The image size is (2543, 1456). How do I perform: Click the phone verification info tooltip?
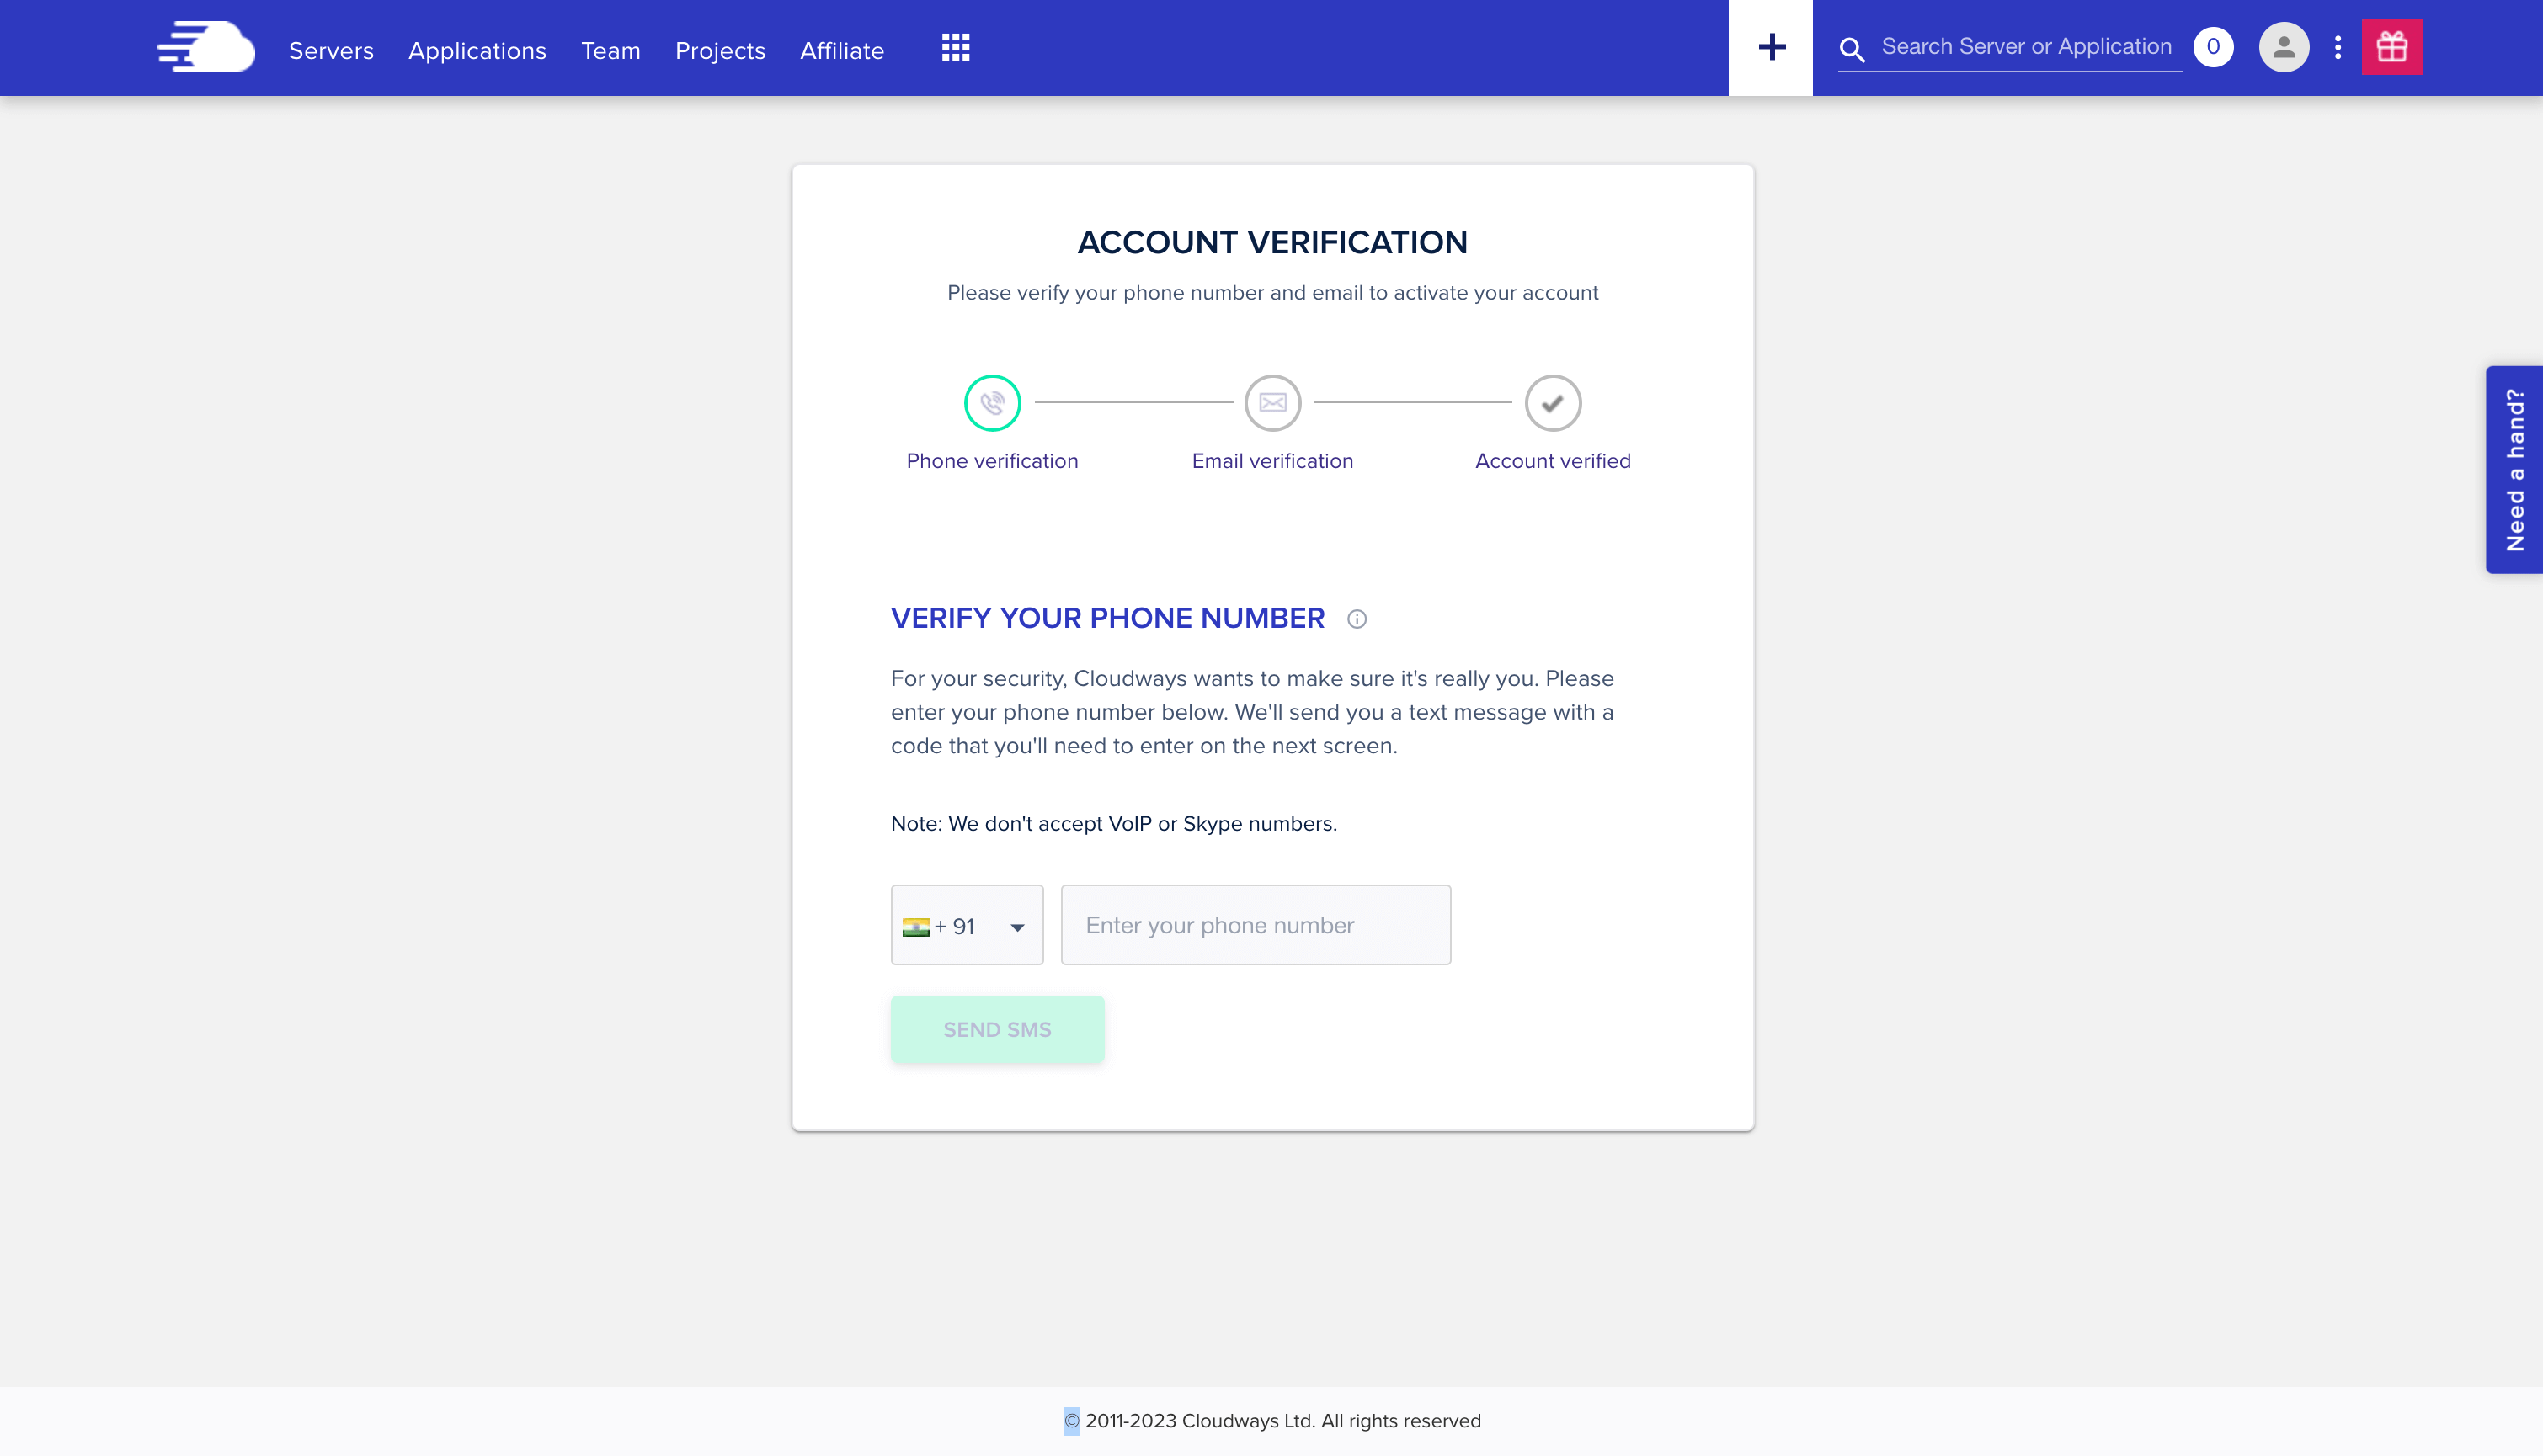[x=1357, y=618]
